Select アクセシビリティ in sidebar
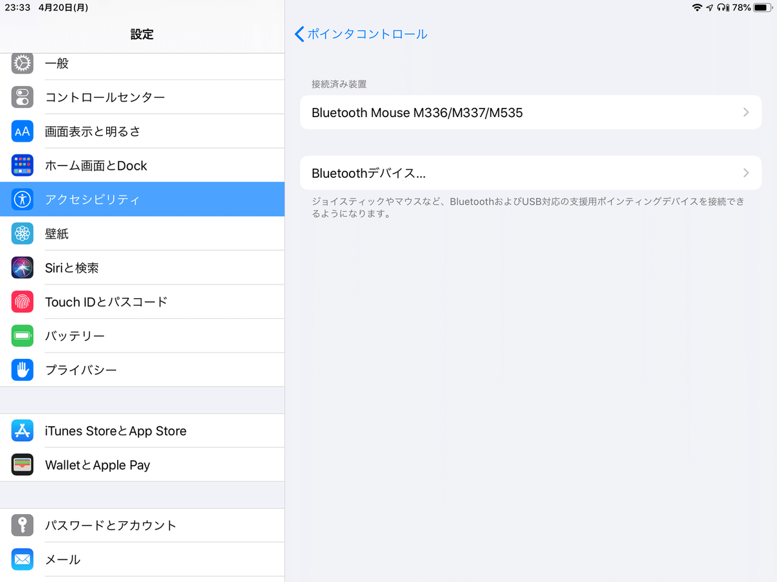The width and height of the screenshot is (777, 582). (x=142, y=199)
